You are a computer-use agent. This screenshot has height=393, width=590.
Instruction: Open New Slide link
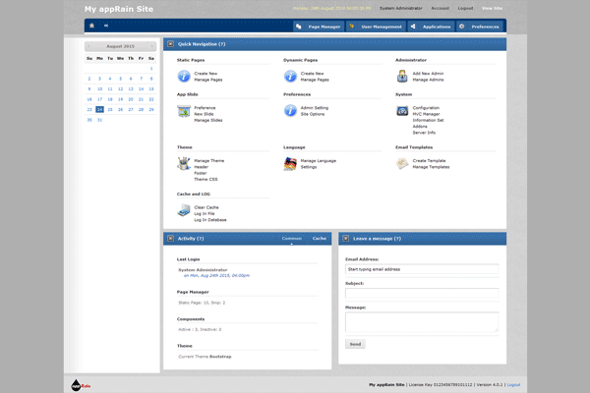204,114
